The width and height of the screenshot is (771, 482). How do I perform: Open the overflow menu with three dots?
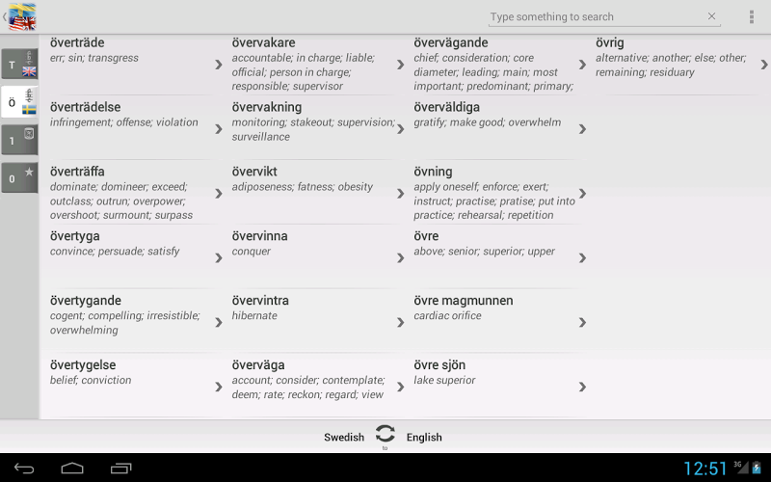coord(752,16)
